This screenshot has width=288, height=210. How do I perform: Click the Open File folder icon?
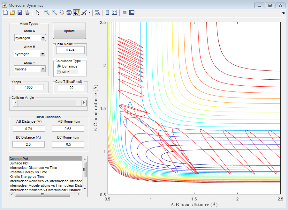tap(12, 12)
